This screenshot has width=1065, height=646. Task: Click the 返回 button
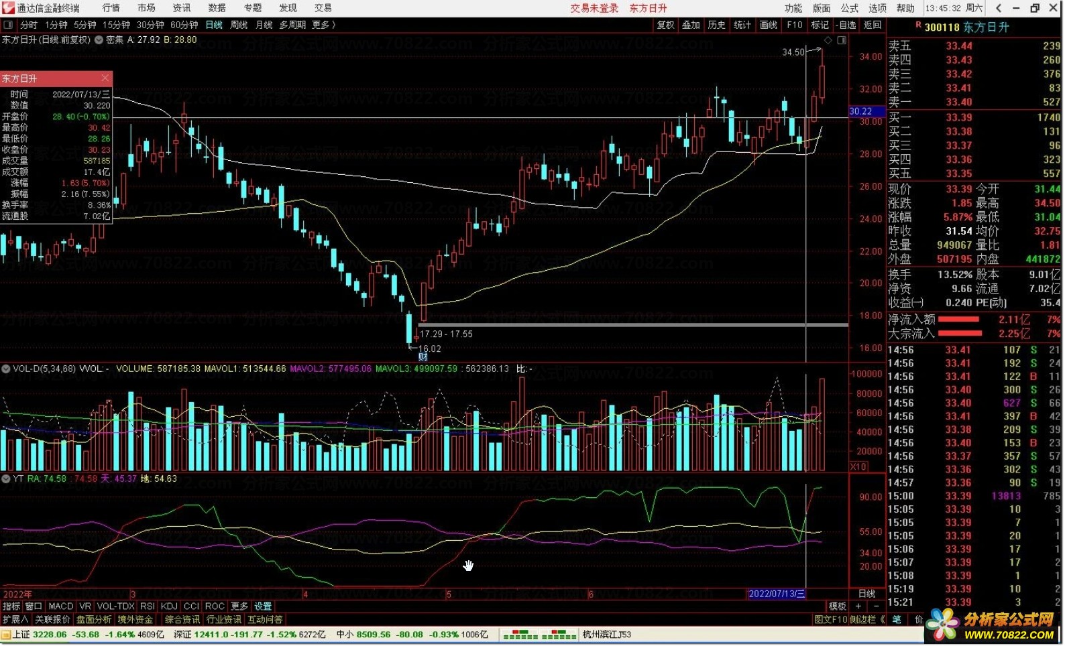tap(873, 25)
